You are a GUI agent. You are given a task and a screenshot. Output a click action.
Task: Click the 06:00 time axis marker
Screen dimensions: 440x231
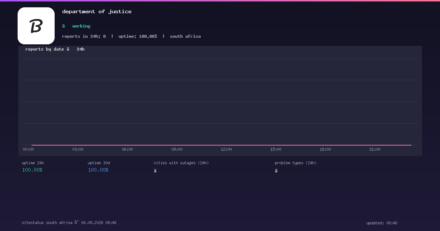click(127, 149)
